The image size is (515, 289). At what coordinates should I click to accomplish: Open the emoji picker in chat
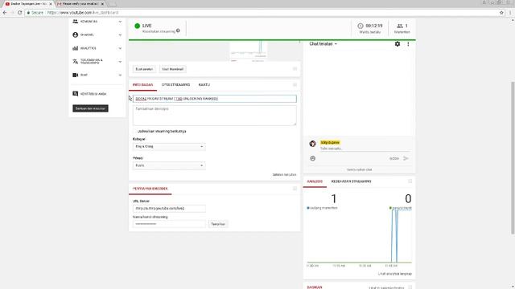[312, 158]
